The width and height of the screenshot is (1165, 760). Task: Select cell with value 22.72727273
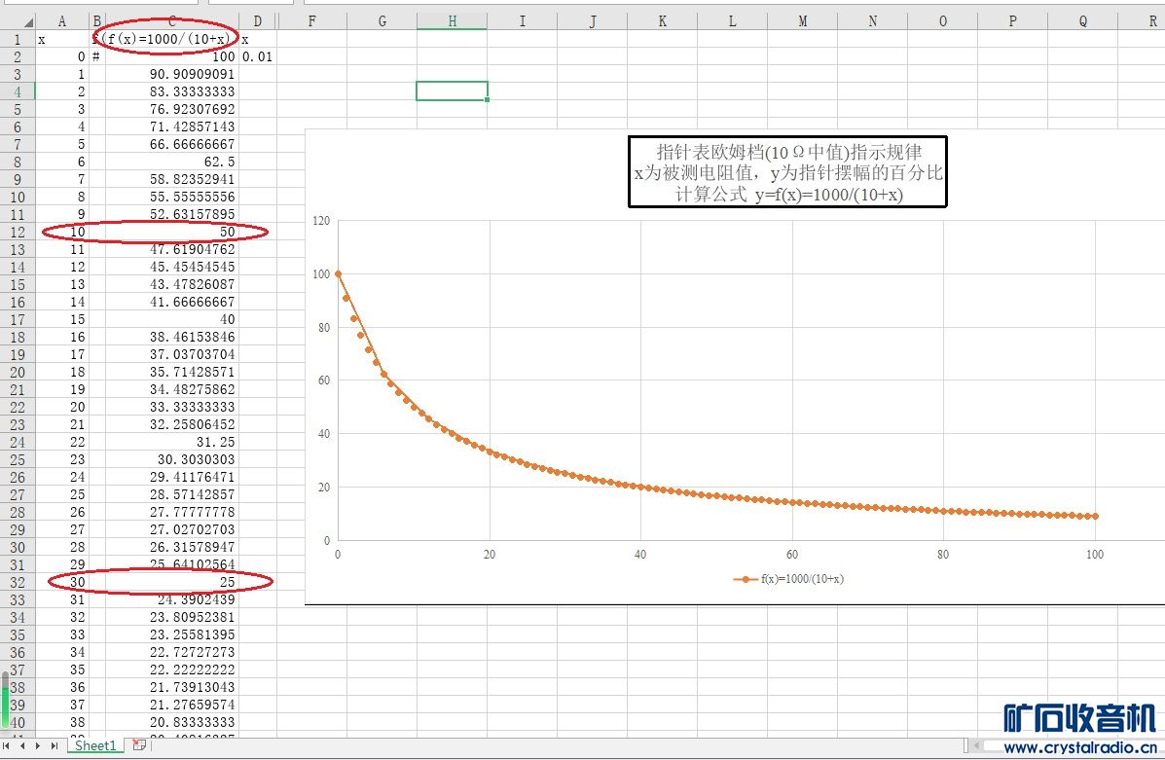point(171,652)
